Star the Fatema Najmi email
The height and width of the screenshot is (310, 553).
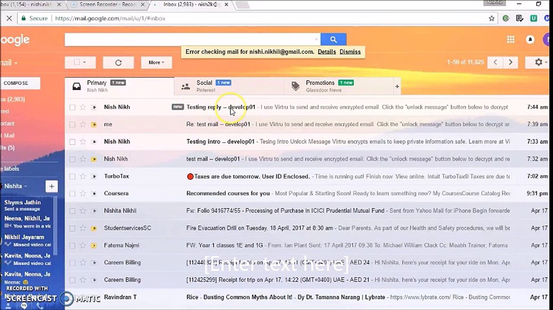[83, 245]
